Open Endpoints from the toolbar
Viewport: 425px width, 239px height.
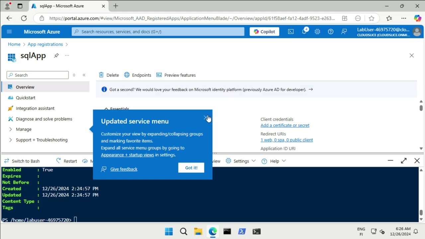pyautogui.click(x=137, y=75)
